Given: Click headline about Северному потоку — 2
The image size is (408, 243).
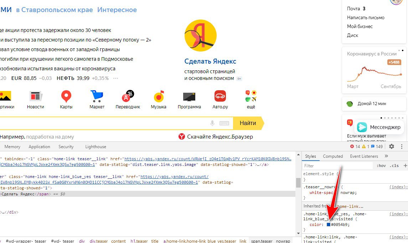Looking at the screenshot, I should click(76, 40).
